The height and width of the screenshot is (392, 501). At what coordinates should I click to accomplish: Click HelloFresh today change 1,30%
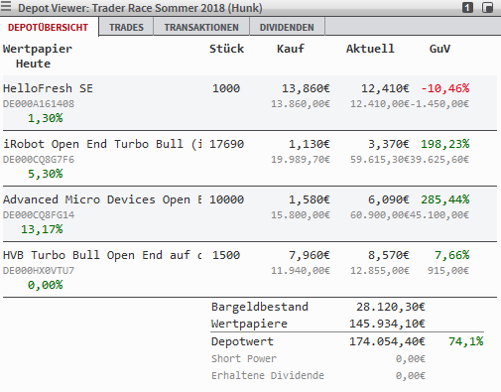tap(45, 118)
